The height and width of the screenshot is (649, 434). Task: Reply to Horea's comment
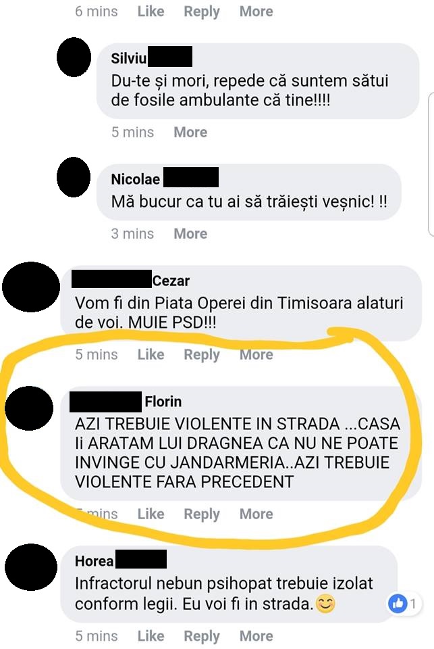pyautogui.click(x=202, y=635)
